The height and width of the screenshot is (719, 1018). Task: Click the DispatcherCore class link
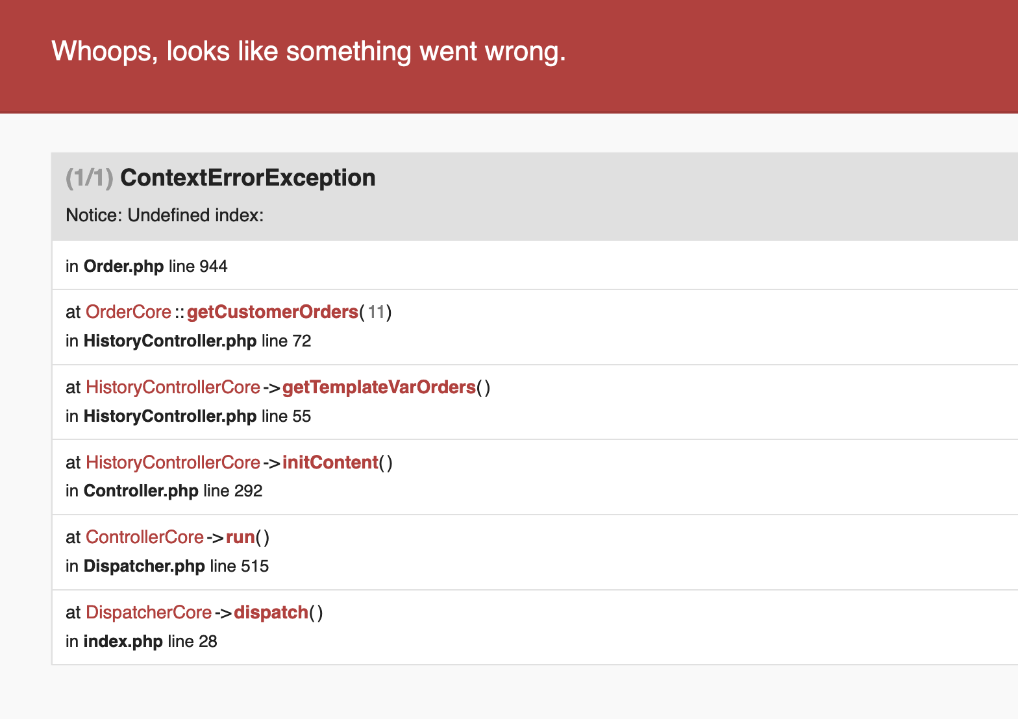[149, 613]
